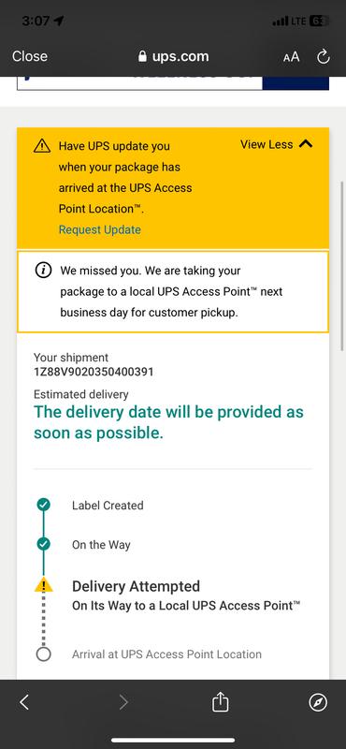The height and width of the screenshot is (749, 346).
Task: Open the AA text size menu
Action: click(291, 57)
